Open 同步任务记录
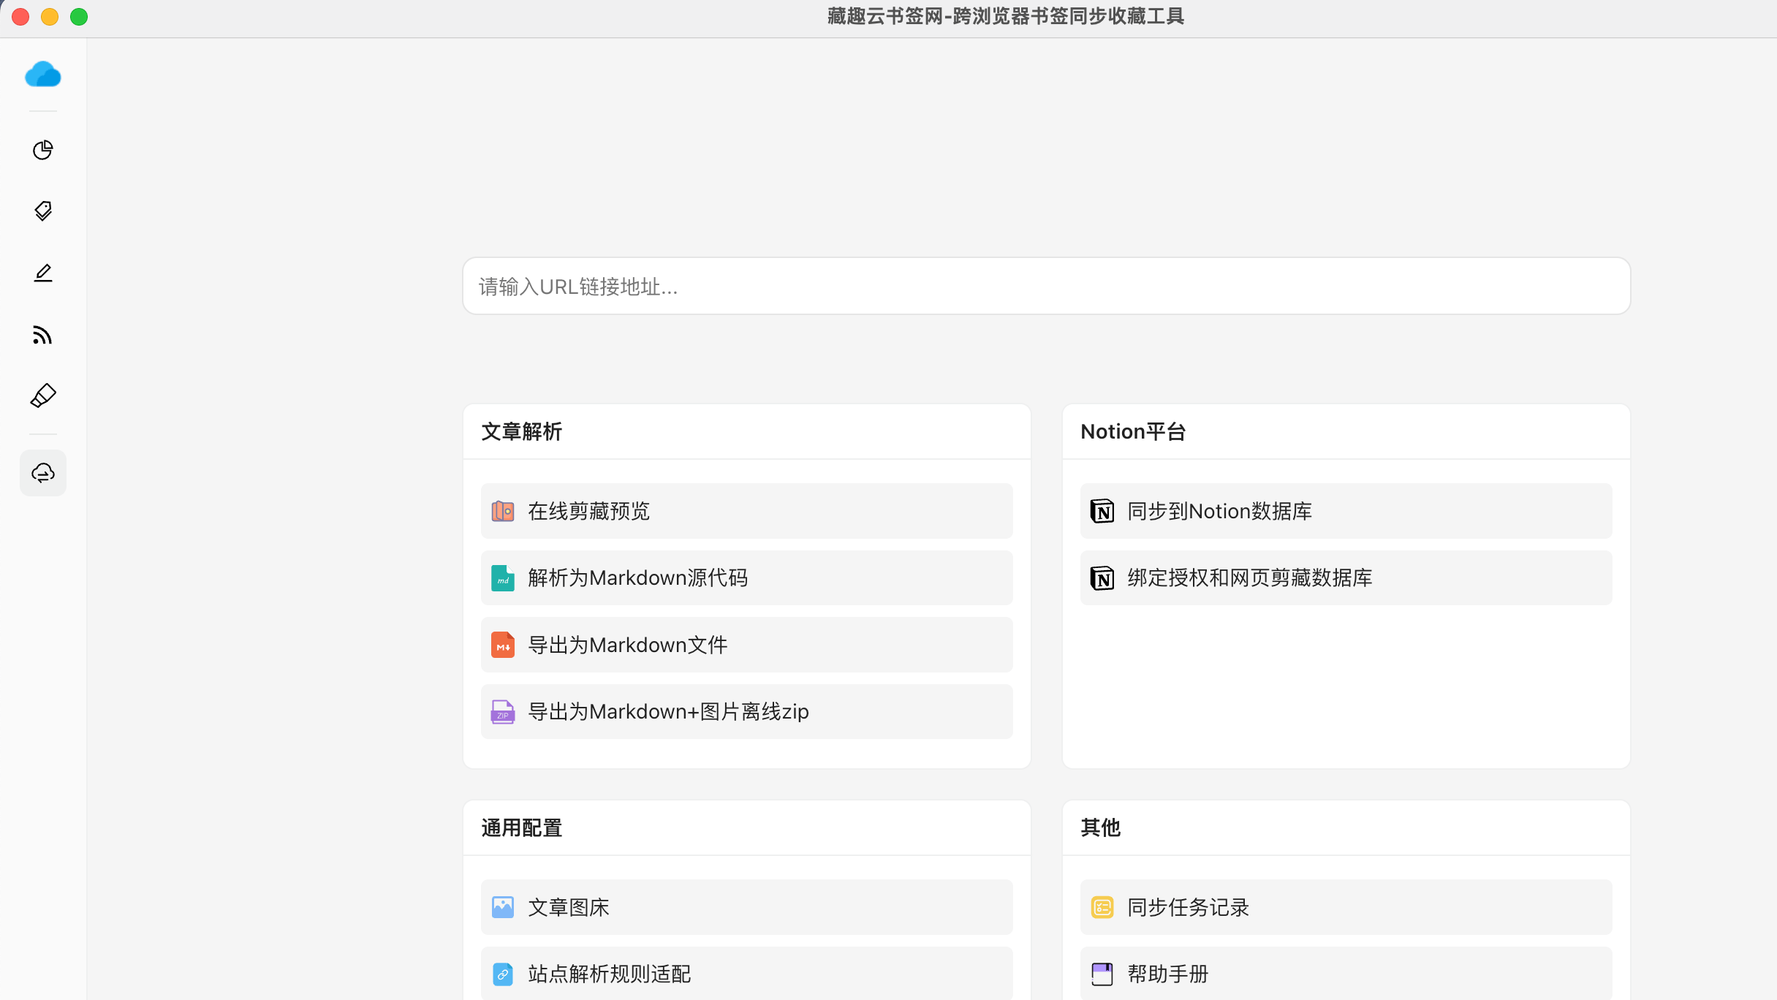1777x1000 pixels. click(x=1346, y=907)
